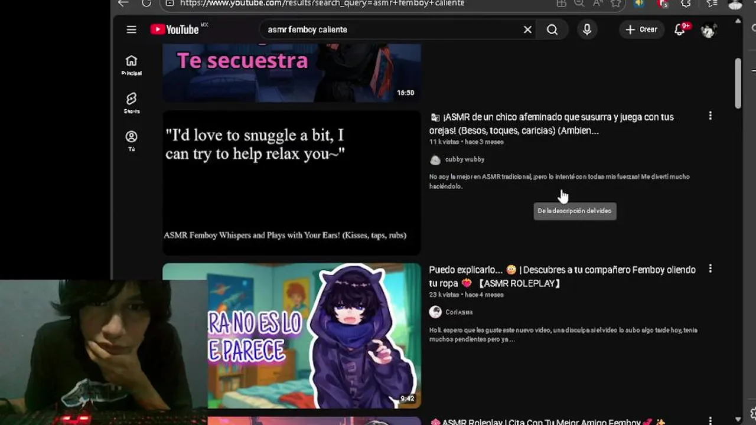The image size is (756, 425).
Task: Click the scrollbar up arrow
Action: pos(738,21)
